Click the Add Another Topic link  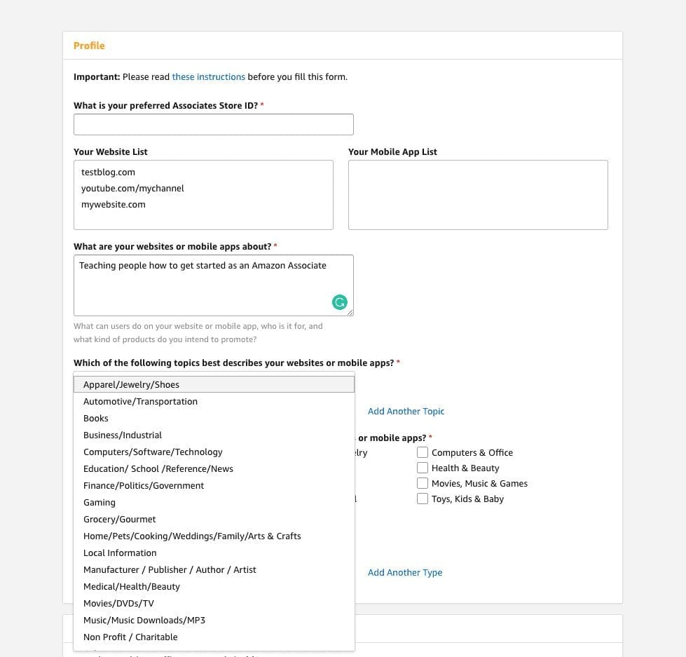point(406,411)
